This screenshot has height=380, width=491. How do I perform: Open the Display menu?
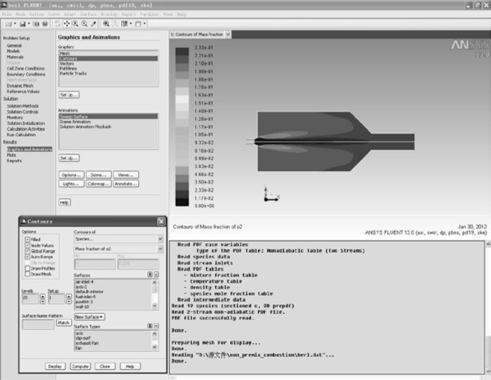coord(105,14)
